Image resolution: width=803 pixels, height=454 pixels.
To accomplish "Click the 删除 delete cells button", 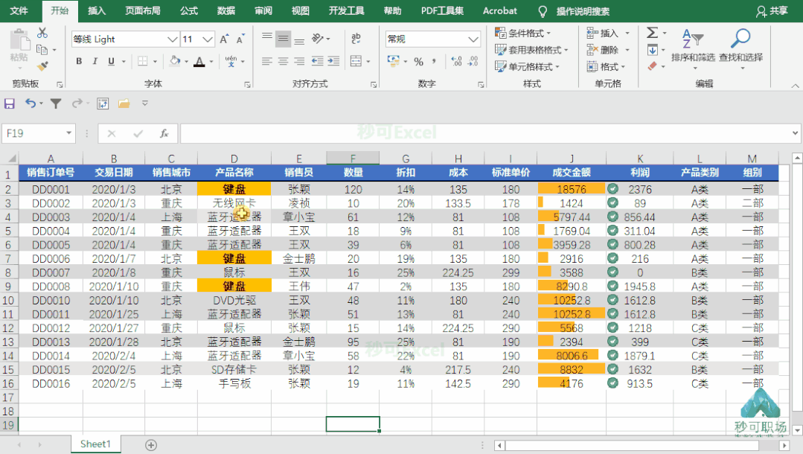I will pyautogui.click(x=607, y=50).
